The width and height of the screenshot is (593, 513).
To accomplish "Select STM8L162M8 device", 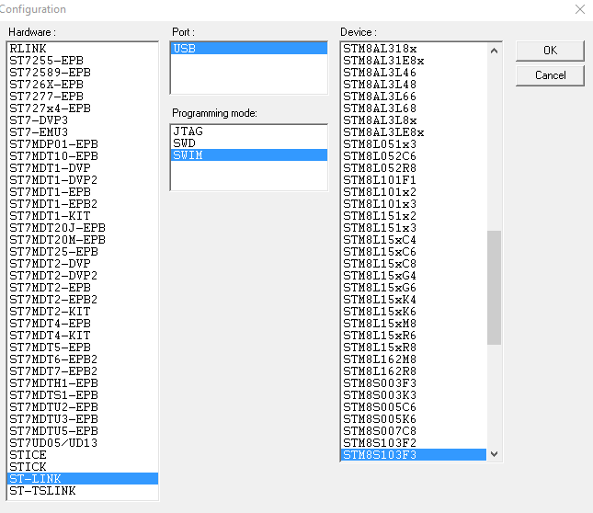I will (414, 359).
